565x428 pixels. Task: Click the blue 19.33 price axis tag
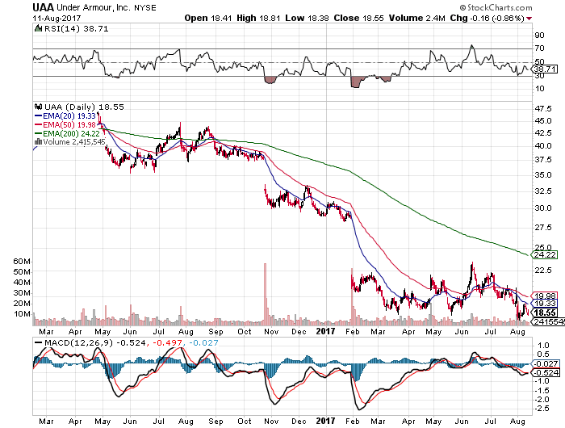pos(545,304)
